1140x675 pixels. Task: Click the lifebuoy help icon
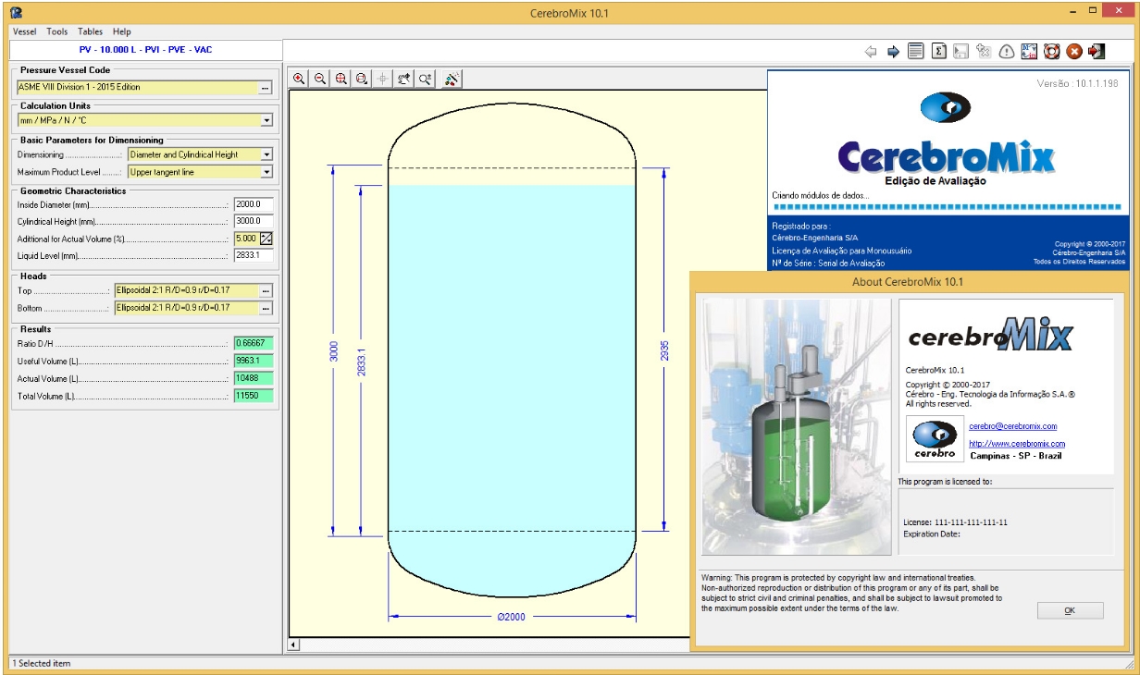(x=1051, y=52)
